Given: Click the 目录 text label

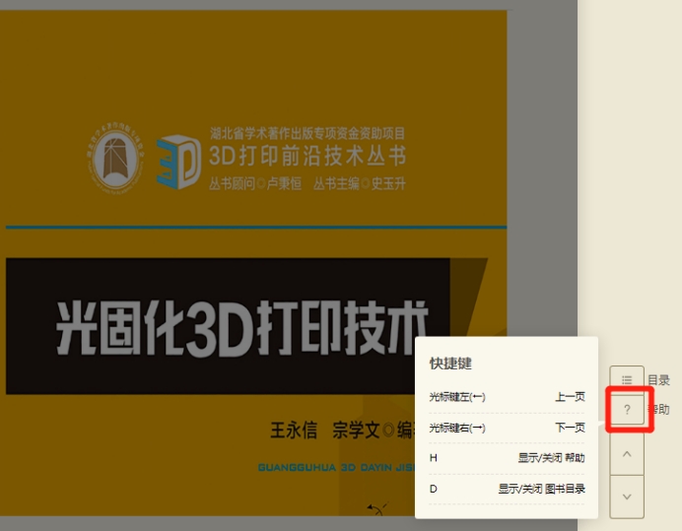Looking at the screenshot, I should point(658,380).
